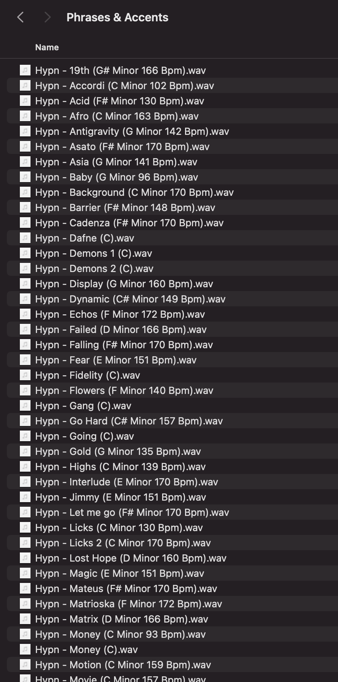Click audio icon next to Go Hard
The height and width of the screenshot is (682, 338).
25,421
